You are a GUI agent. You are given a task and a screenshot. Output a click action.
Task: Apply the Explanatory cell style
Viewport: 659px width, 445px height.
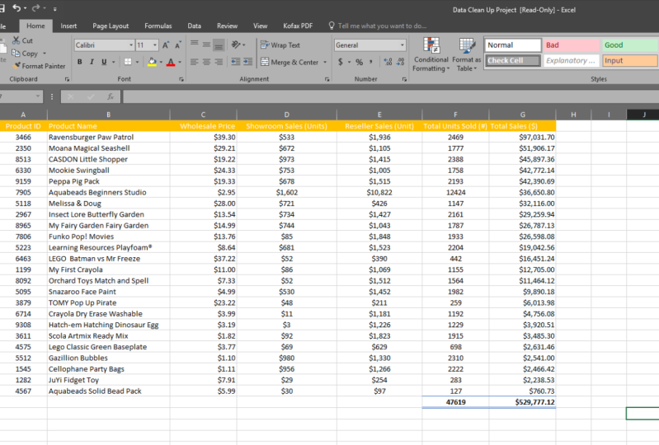(x=572, y=60)
